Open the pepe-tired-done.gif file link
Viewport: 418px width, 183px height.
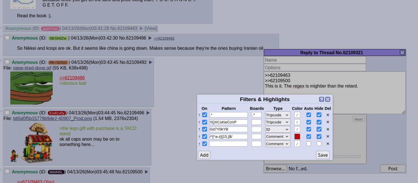32,68
